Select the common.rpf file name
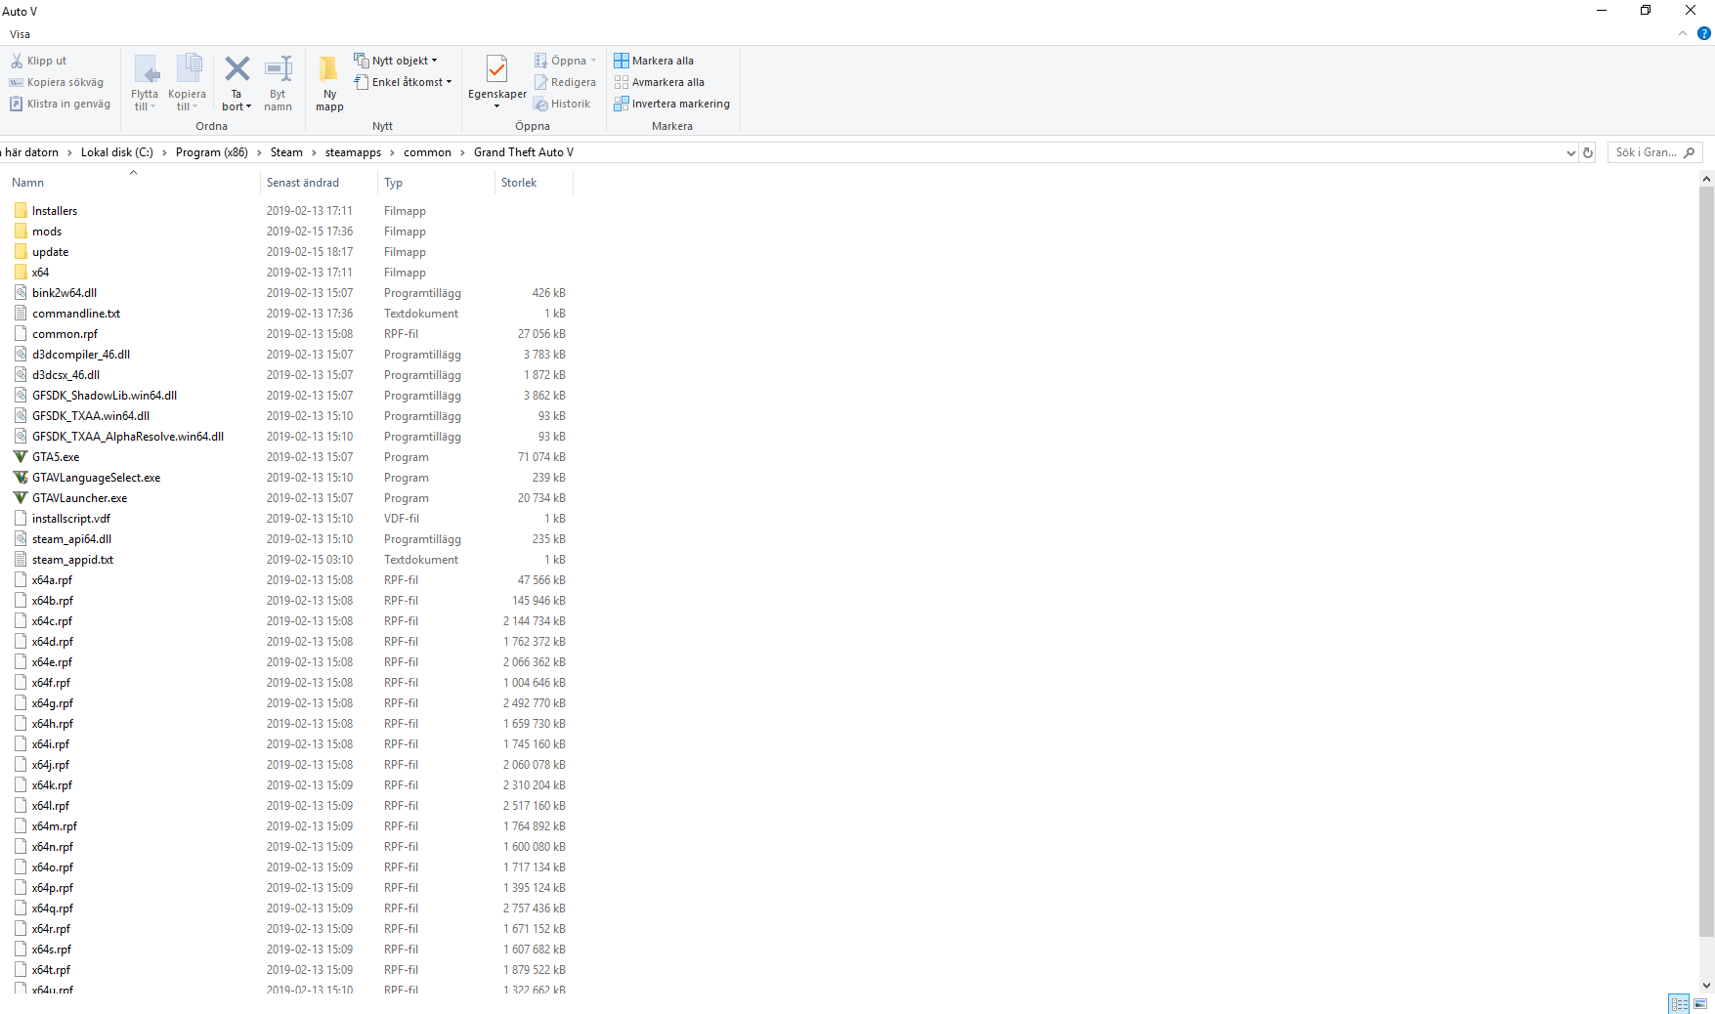The image size is (1715, 1014). [65, 334]
